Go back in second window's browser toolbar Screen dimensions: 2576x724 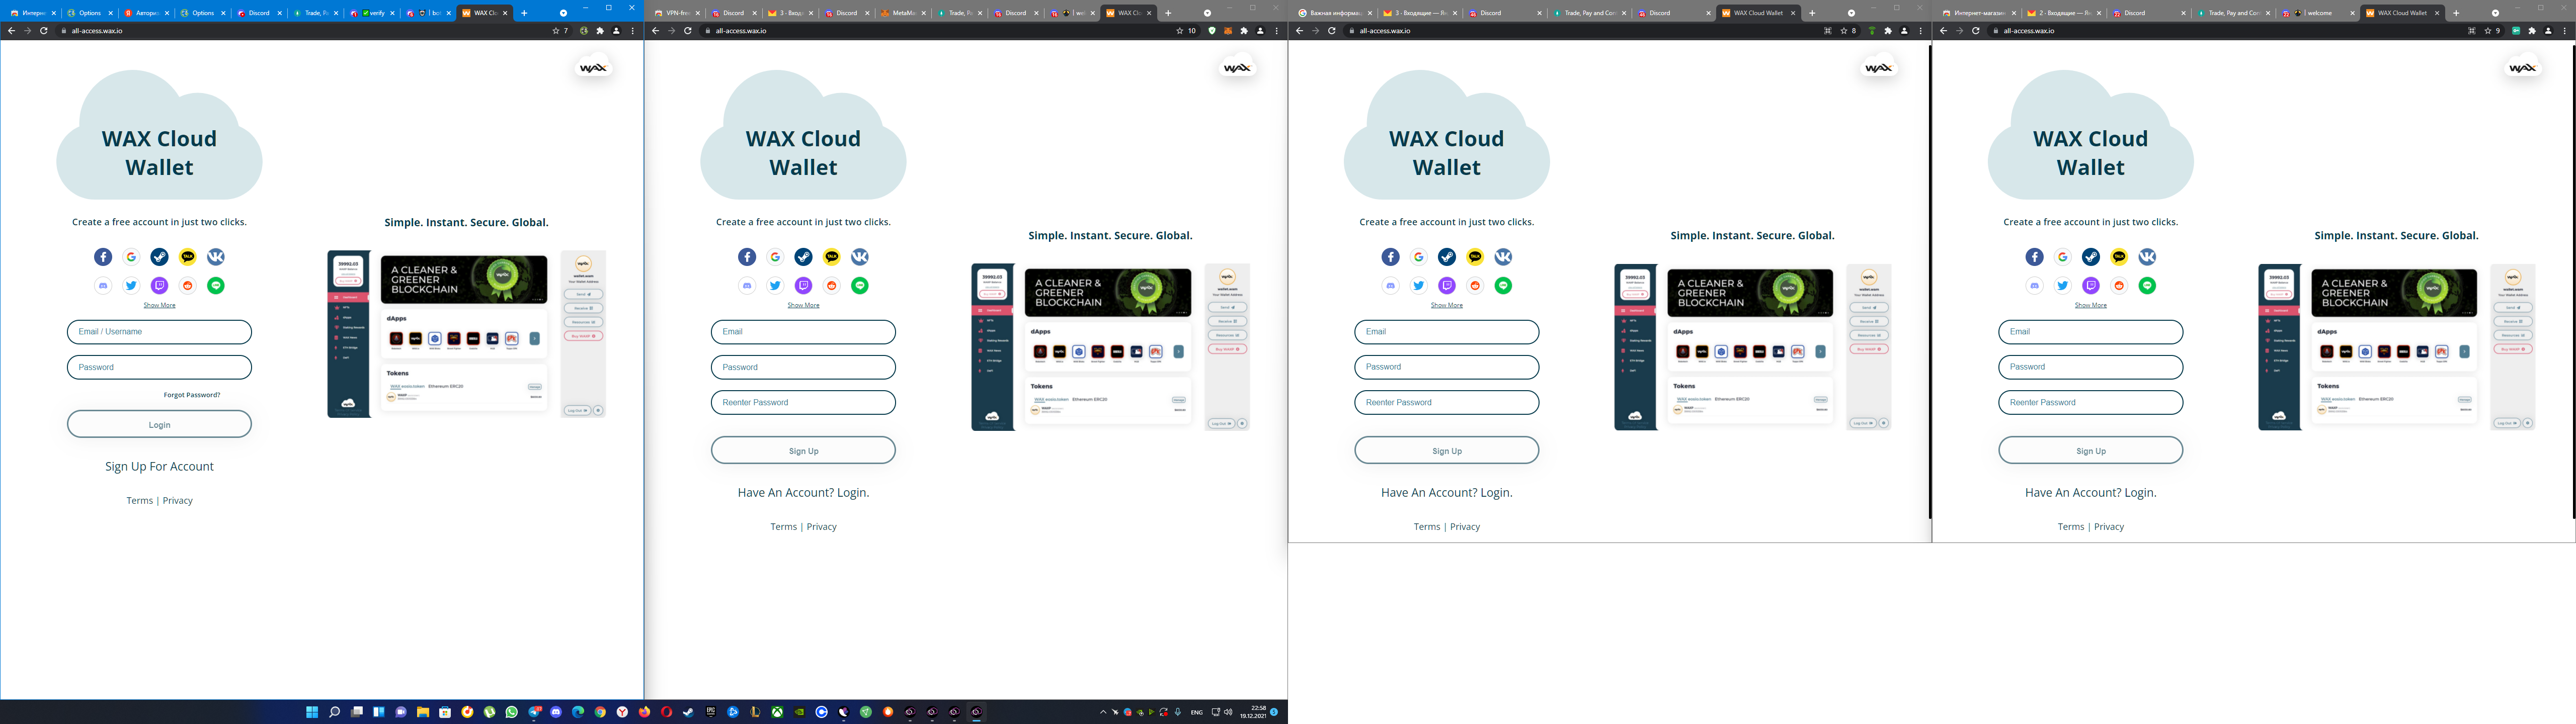coord(655,31)
